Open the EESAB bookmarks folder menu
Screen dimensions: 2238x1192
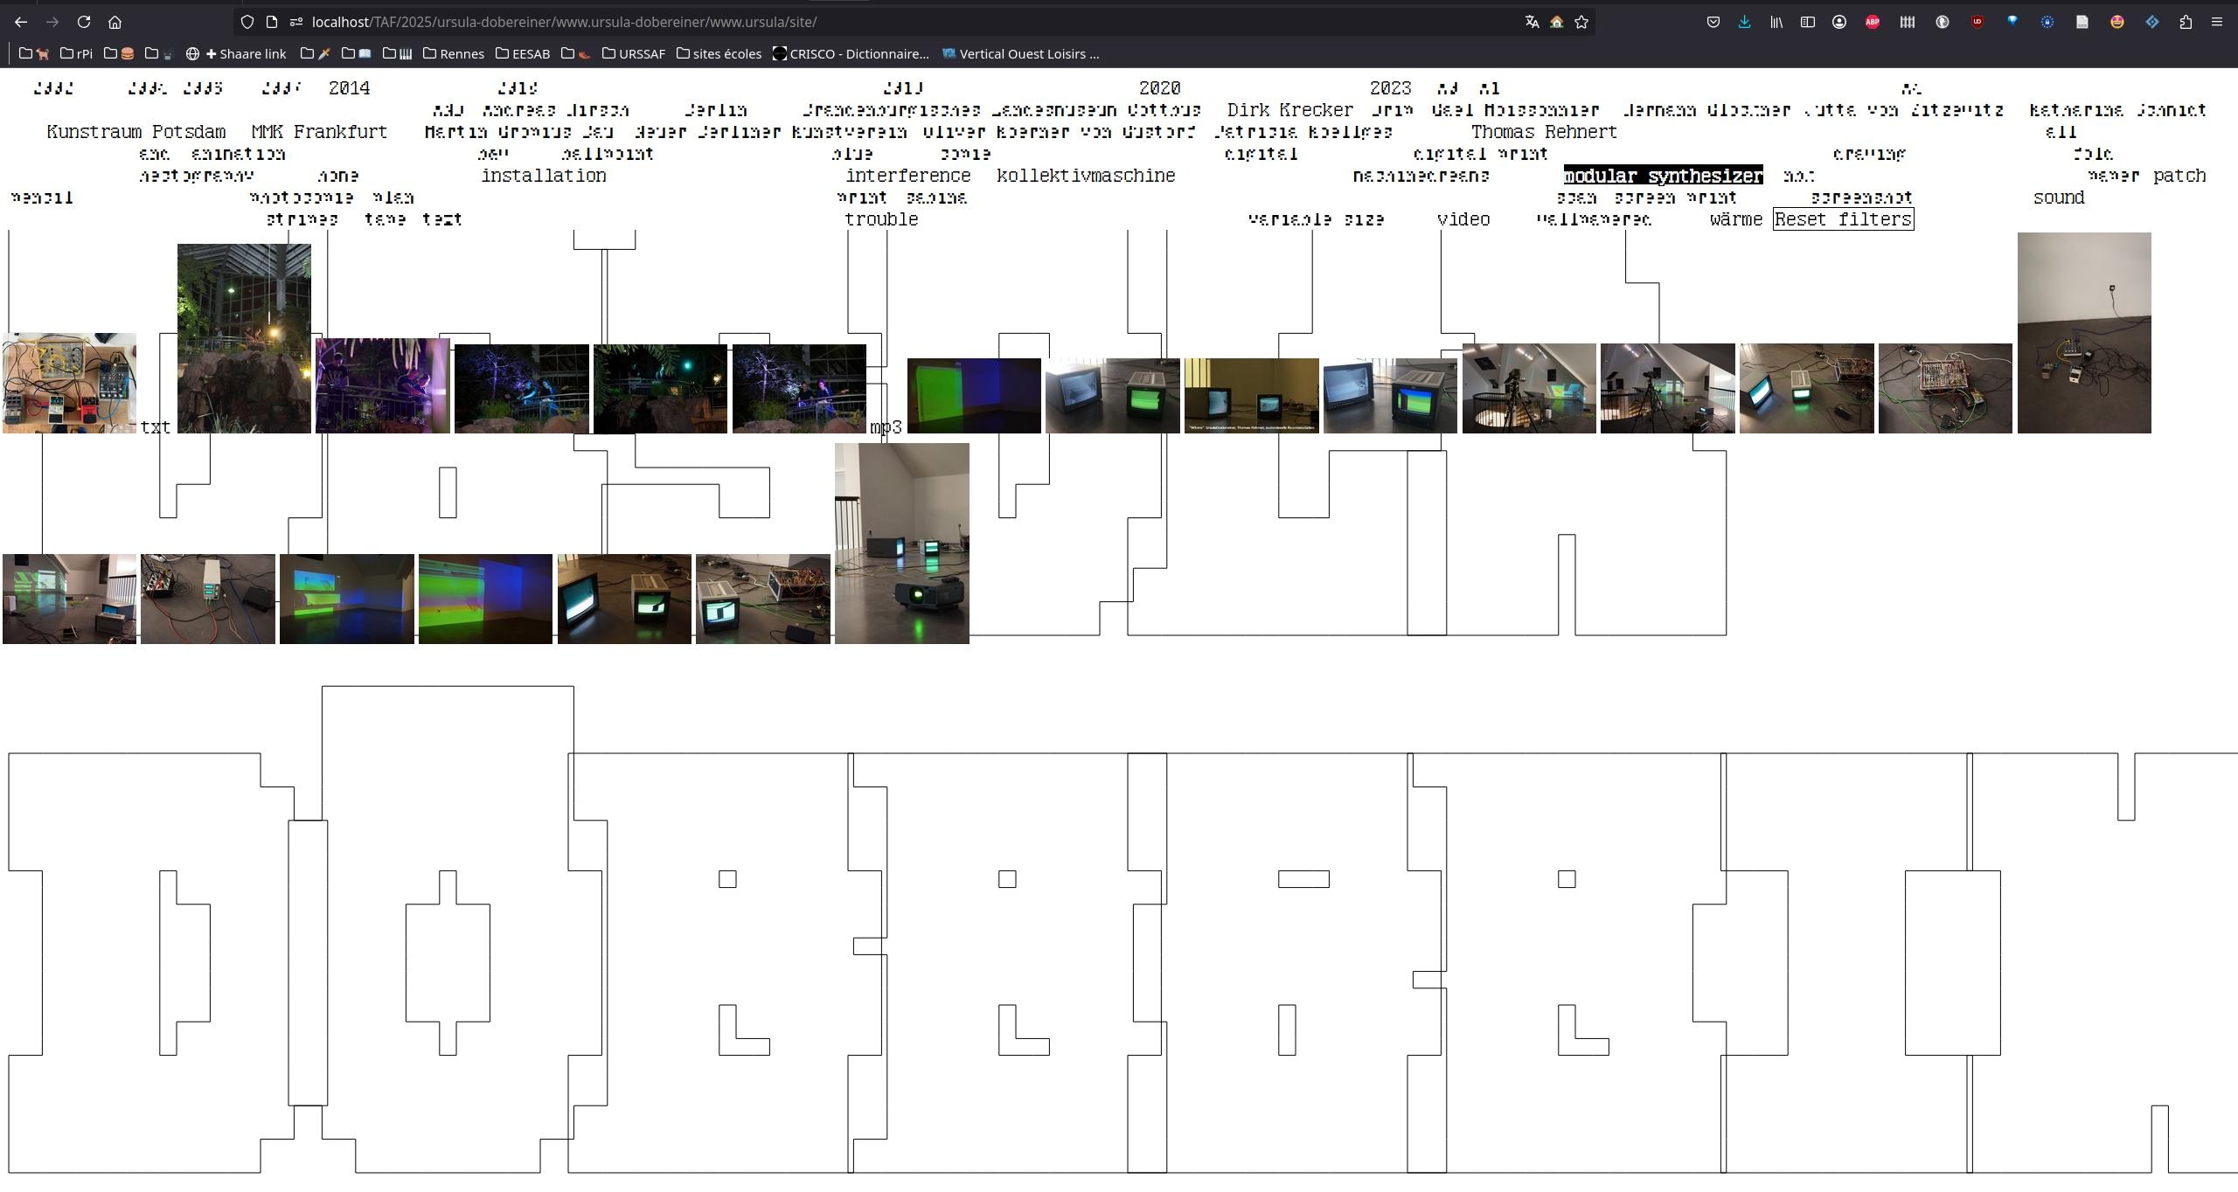tap(523, 54)
